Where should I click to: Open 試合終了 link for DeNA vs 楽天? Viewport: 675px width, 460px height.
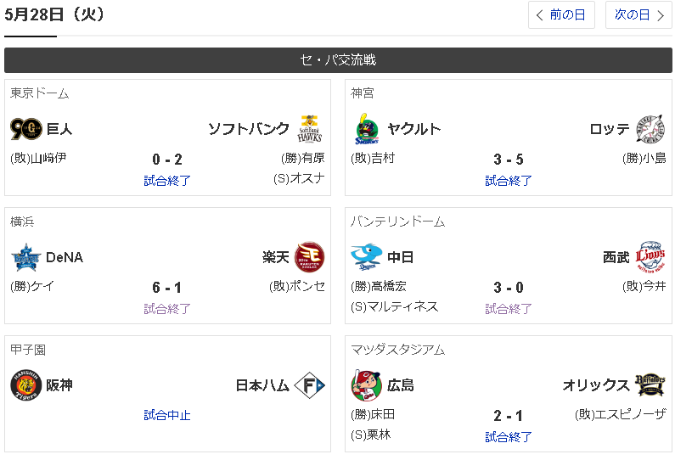click(167, 309)
